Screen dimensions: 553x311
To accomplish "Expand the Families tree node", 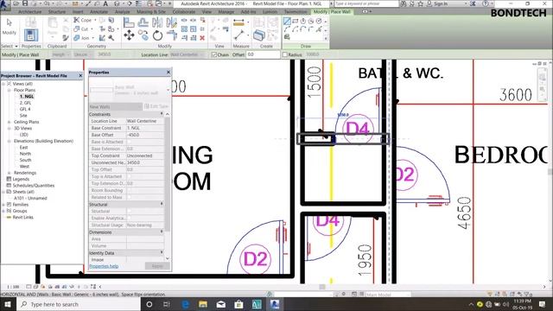I will click(3, 205).
